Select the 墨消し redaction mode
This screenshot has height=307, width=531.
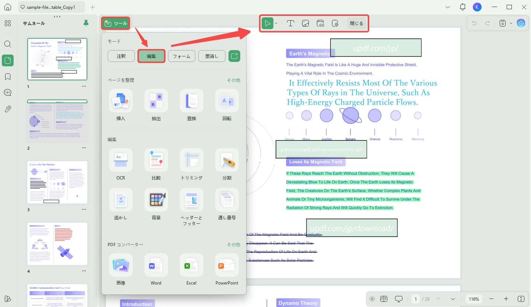(212, 56)
